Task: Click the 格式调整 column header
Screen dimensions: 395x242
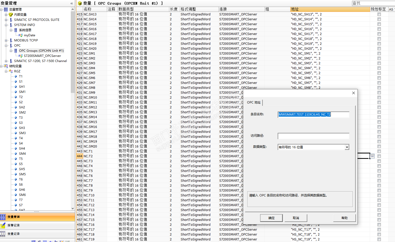Action: (x=199, y=9)
